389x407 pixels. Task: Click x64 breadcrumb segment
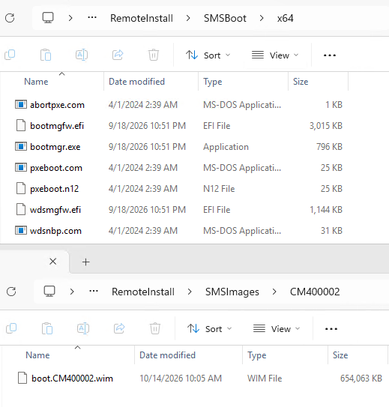(286, 18)
